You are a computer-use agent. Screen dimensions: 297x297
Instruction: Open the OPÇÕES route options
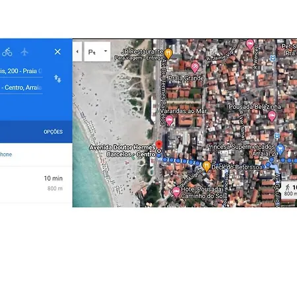pyautogui.click(x=53, y=132)
